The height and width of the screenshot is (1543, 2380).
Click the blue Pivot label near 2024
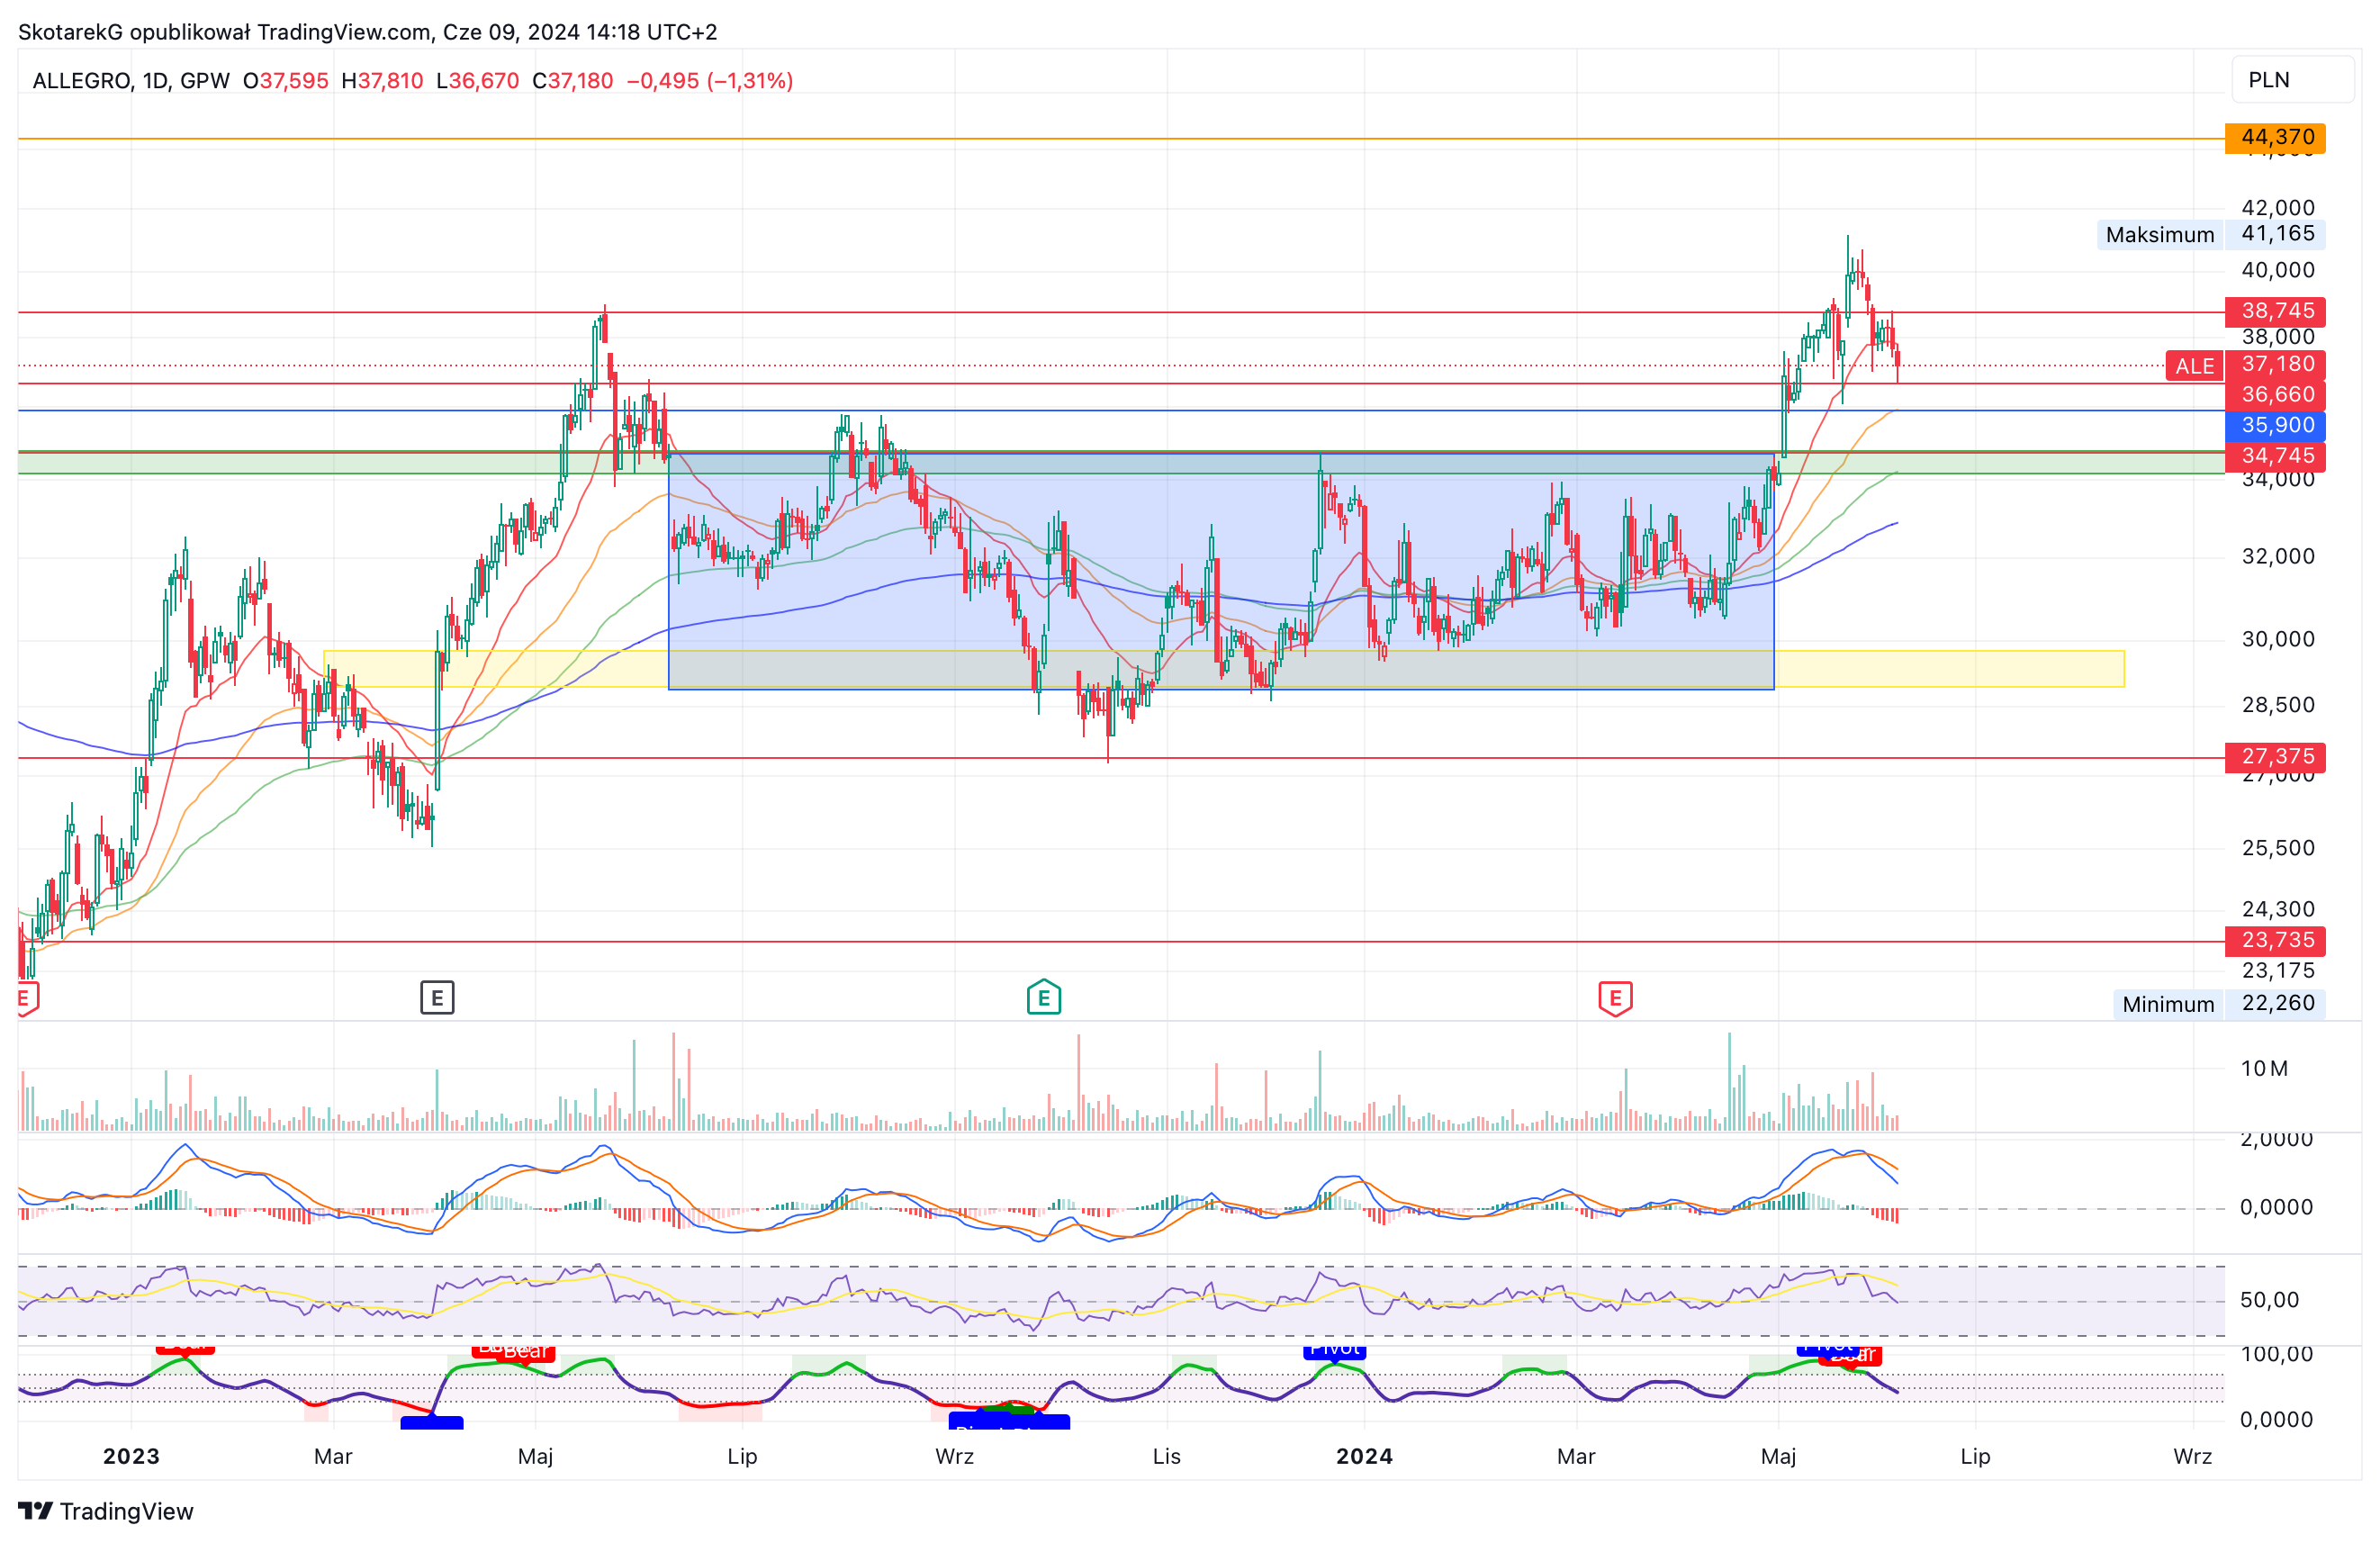click(1334, 1350)
